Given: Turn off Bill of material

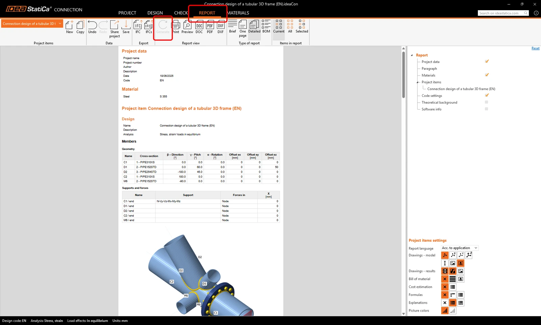Looking at the screenshot, I should coord(445,279).
